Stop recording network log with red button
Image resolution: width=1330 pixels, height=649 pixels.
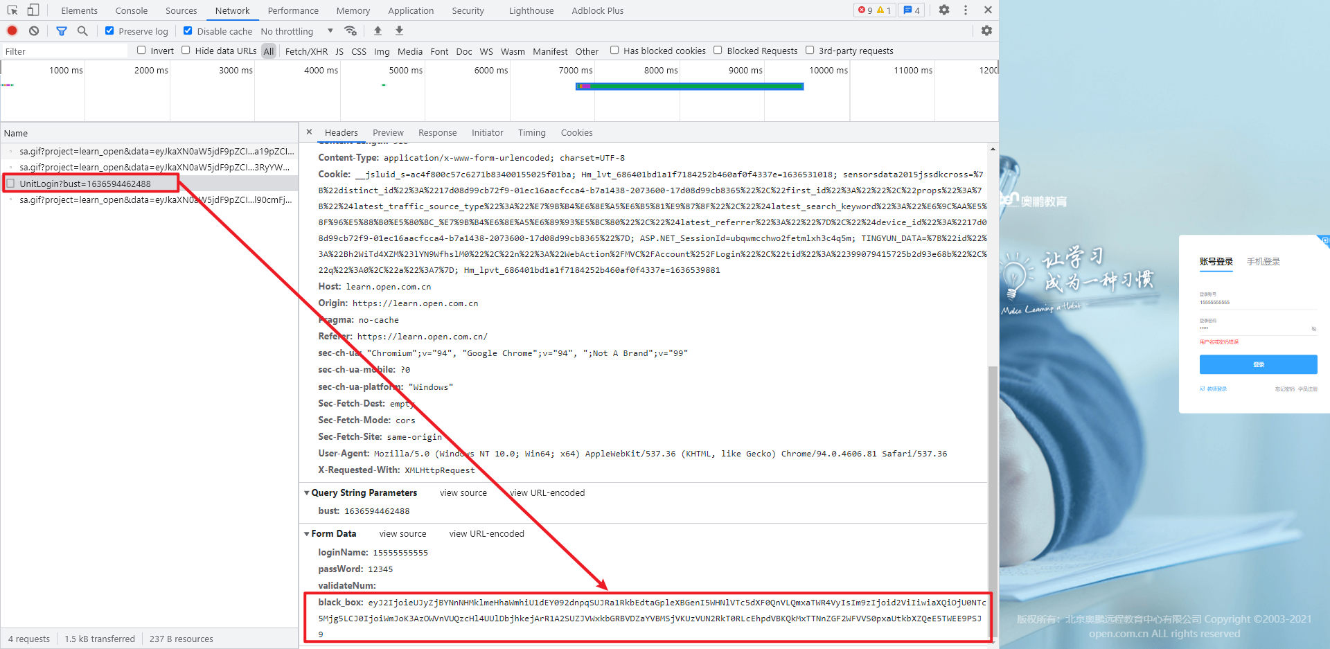click(x=12, y=31)
